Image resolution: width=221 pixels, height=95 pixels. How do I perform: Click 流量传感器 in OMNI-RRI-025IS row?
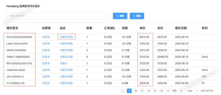66,70
